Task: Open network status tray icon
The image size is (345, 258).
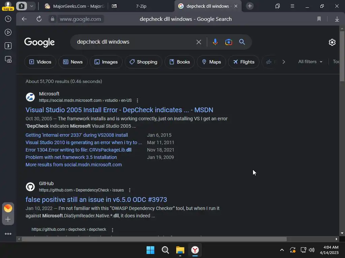Action: coord(303,250)
